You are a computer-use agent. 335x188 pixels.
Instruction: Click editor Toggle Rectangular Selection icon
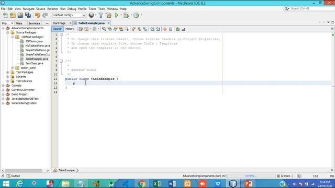tap(127, 29)
